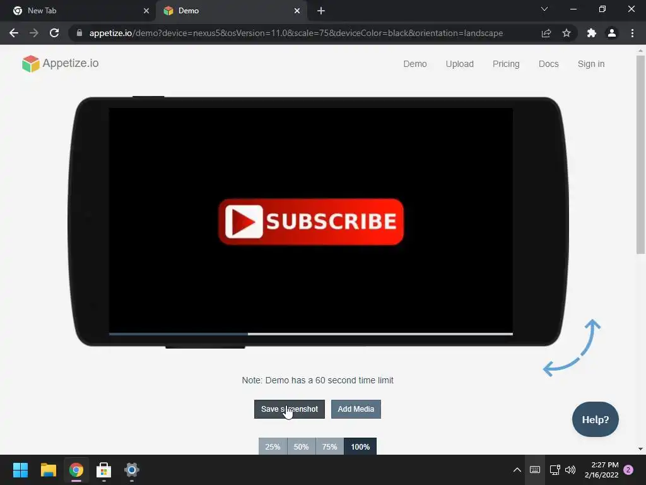This screenshot has height=485, width=646.
Task: Open Settings gear in taskbar
Action: 132,470
